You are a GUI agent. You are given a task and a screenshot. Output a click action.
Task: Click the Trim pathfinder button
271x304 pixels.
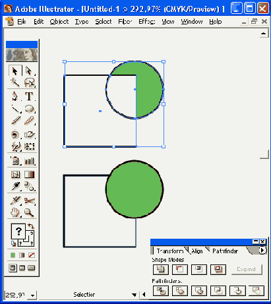pyautogui.click(x=180, y=291)
